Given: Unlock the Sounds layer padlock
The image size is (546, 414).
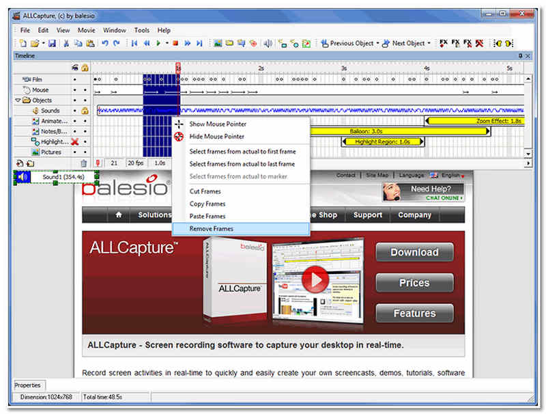Looking at the screenshot, I should point(85,111).
